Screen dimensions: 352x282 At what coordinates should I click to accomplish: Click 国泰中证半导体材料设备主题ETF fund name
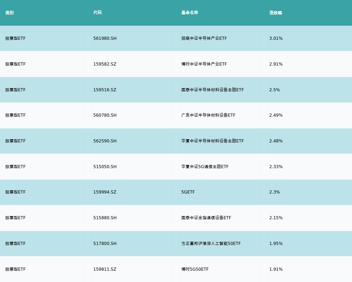tap(213, 90)
